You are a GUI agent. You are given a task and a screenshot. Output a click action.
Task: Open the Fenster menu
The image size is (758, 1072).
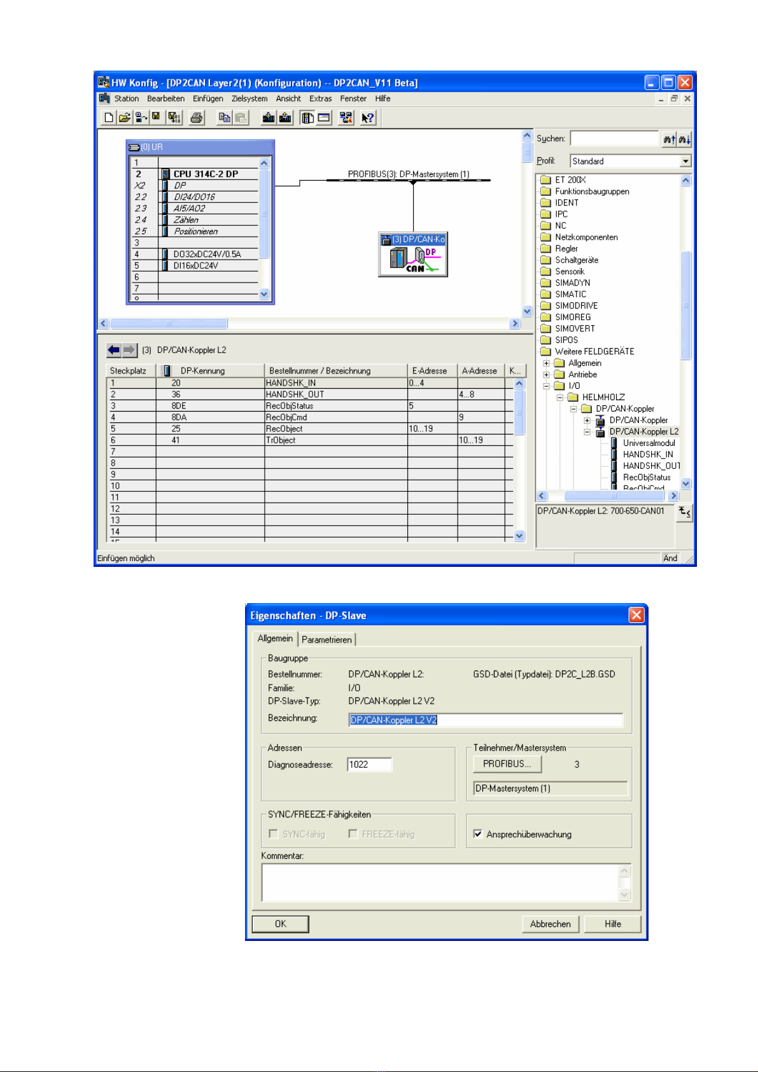pyautogui.click(x=353, y=99)
